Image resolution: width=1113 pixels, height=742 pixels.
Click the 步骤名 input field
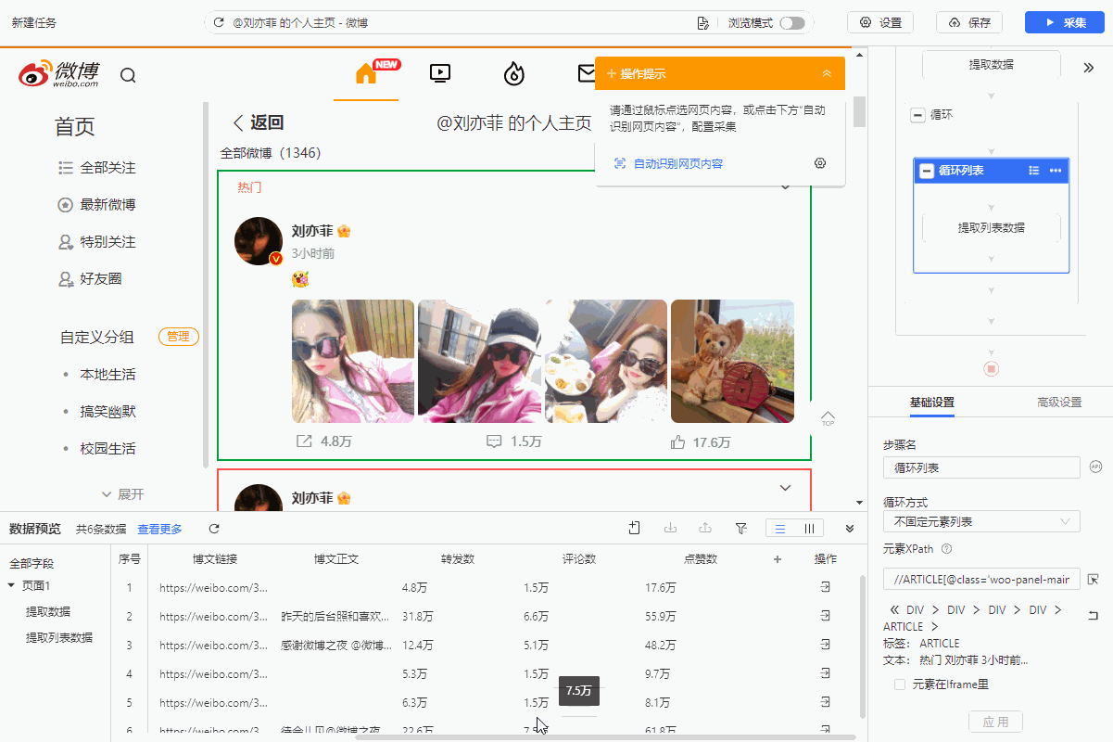(x=981, y=467)
